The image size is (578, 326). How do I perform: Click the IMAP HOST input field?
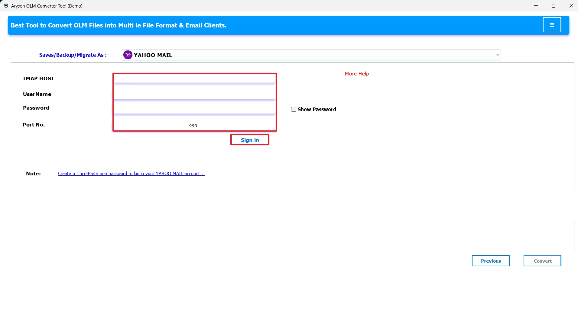pos(194,79)
